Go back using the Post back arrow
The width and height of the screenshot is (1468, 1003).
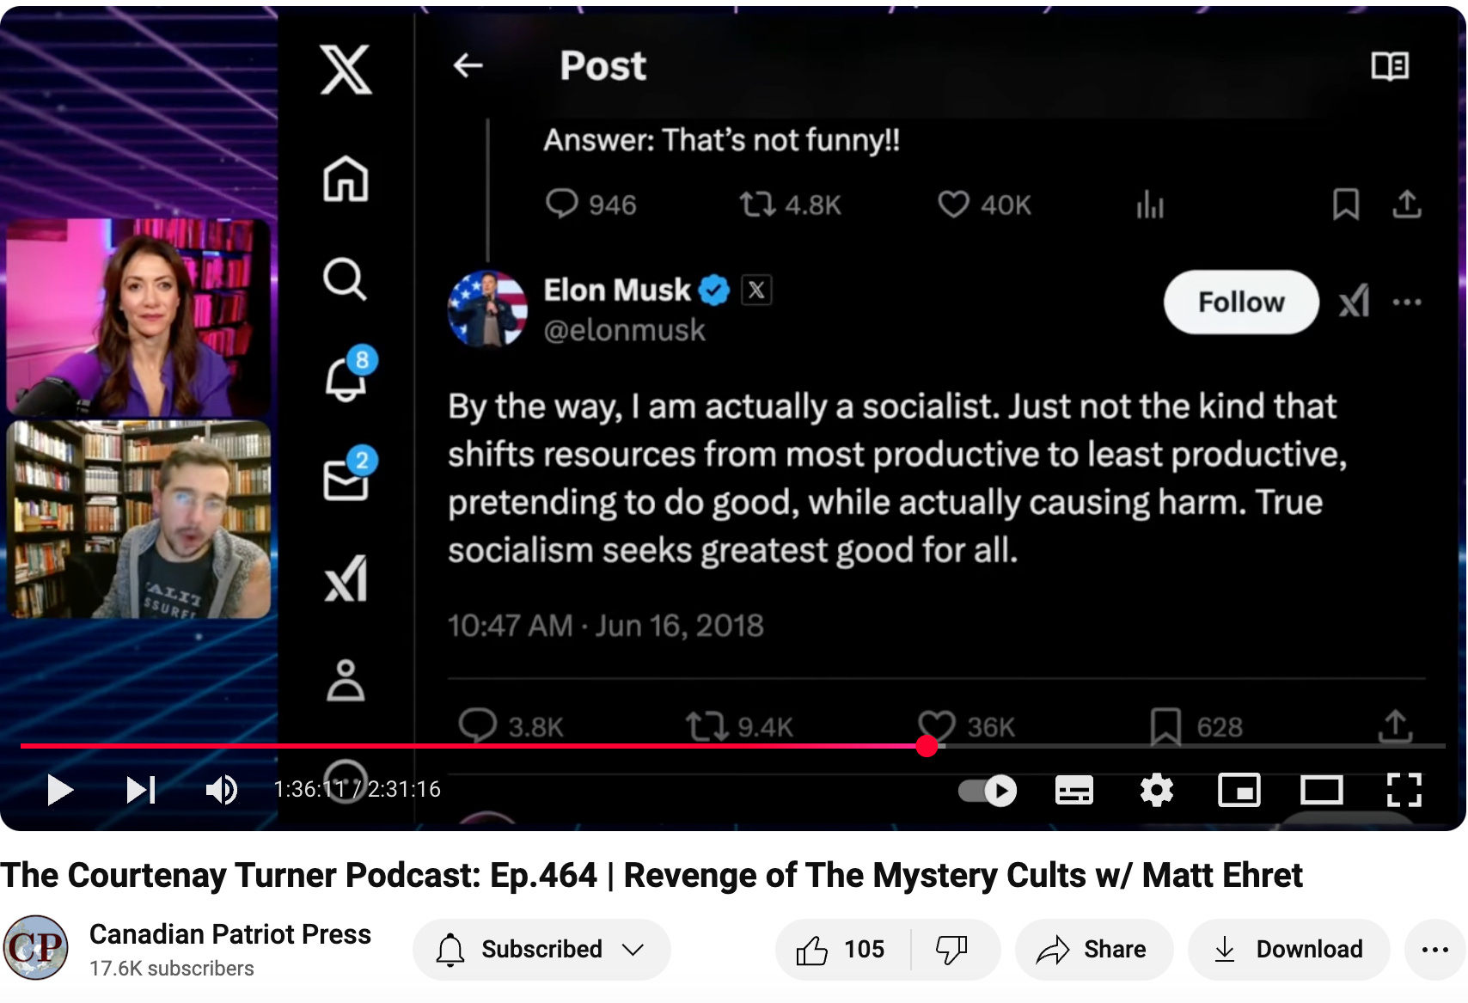coord(468,65)
